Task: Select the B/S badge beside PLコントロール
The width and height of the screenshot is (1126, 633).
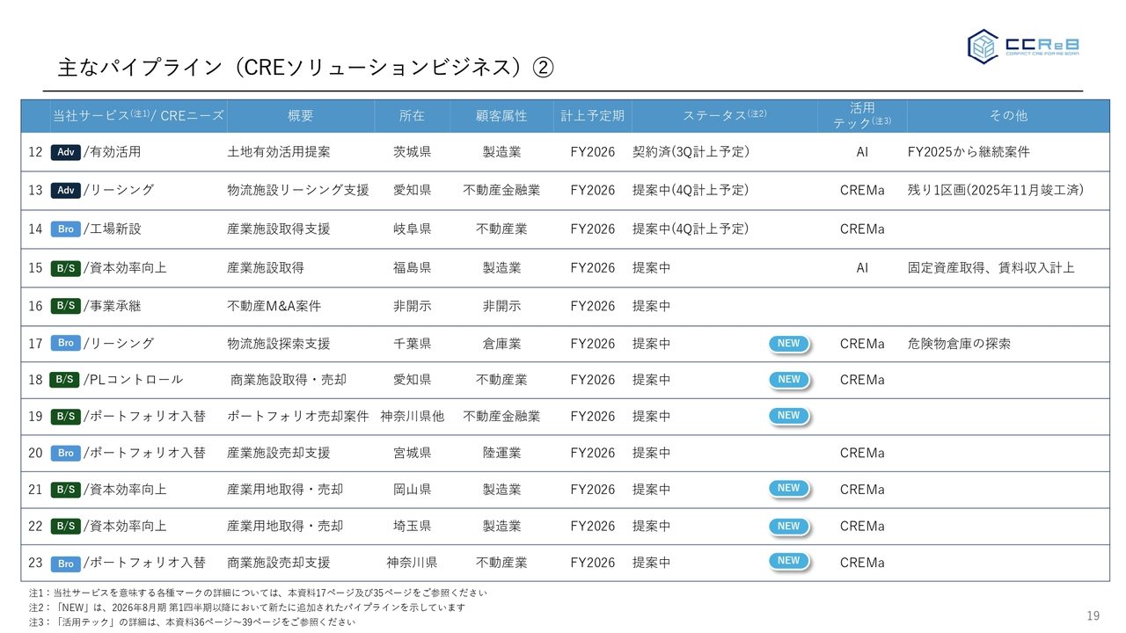Action: (x=66, y=380)
